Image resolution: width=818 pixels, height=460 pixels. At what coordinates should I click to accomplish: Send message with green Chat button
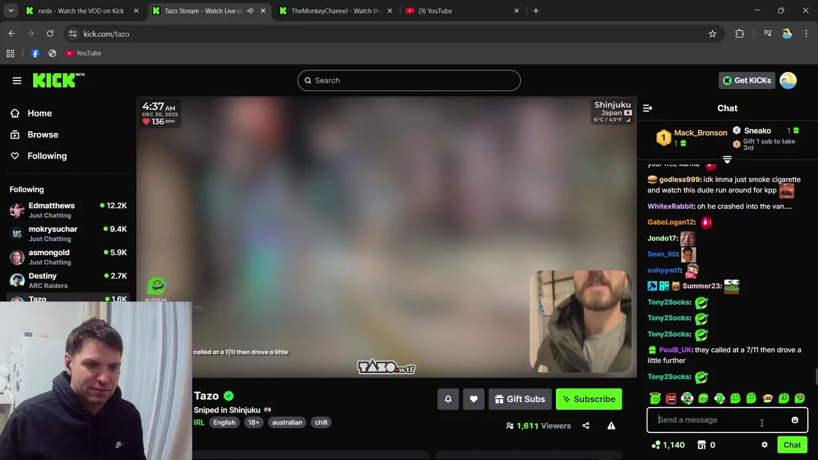tap(792, 445)
